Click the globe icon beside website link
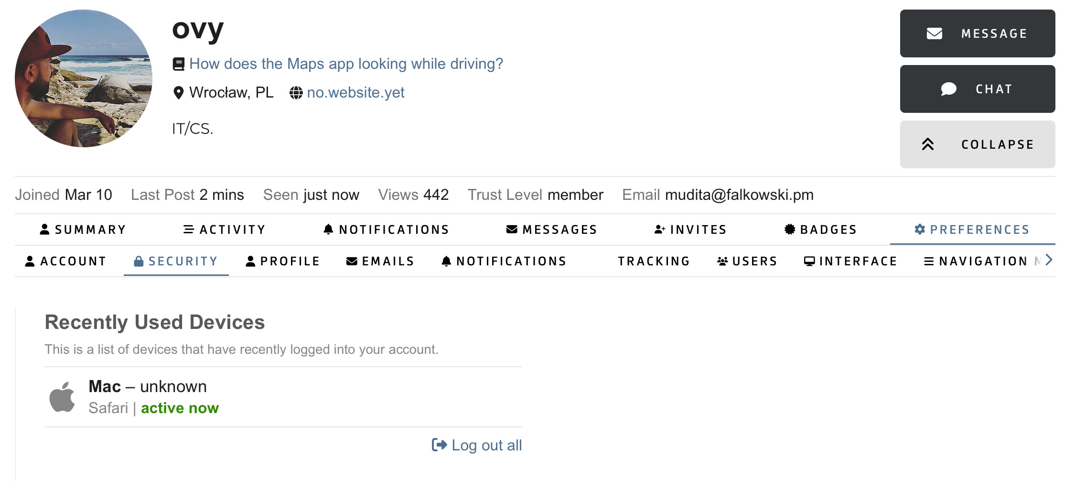Viewport: 1075px width, 481px height. click(x=296, y=93)
